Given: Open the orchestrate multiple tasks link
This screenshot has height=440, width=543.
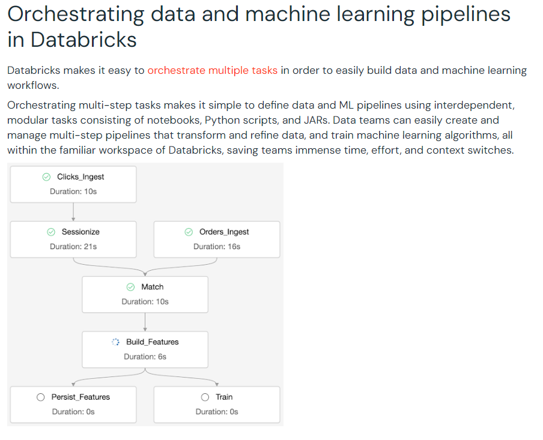Looking at the screenshot, I should pos(212,70).
